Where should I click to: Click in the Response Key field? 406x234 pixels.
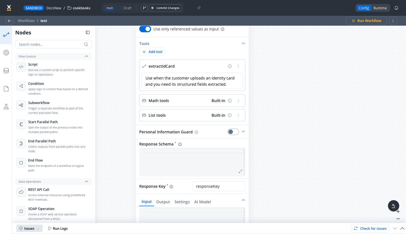point(219,186)
